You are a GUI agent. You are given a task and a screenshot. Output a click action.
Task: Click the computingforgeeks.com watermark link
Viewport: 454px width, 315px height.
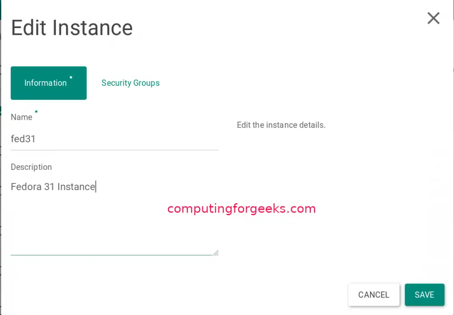coord(241,208)
